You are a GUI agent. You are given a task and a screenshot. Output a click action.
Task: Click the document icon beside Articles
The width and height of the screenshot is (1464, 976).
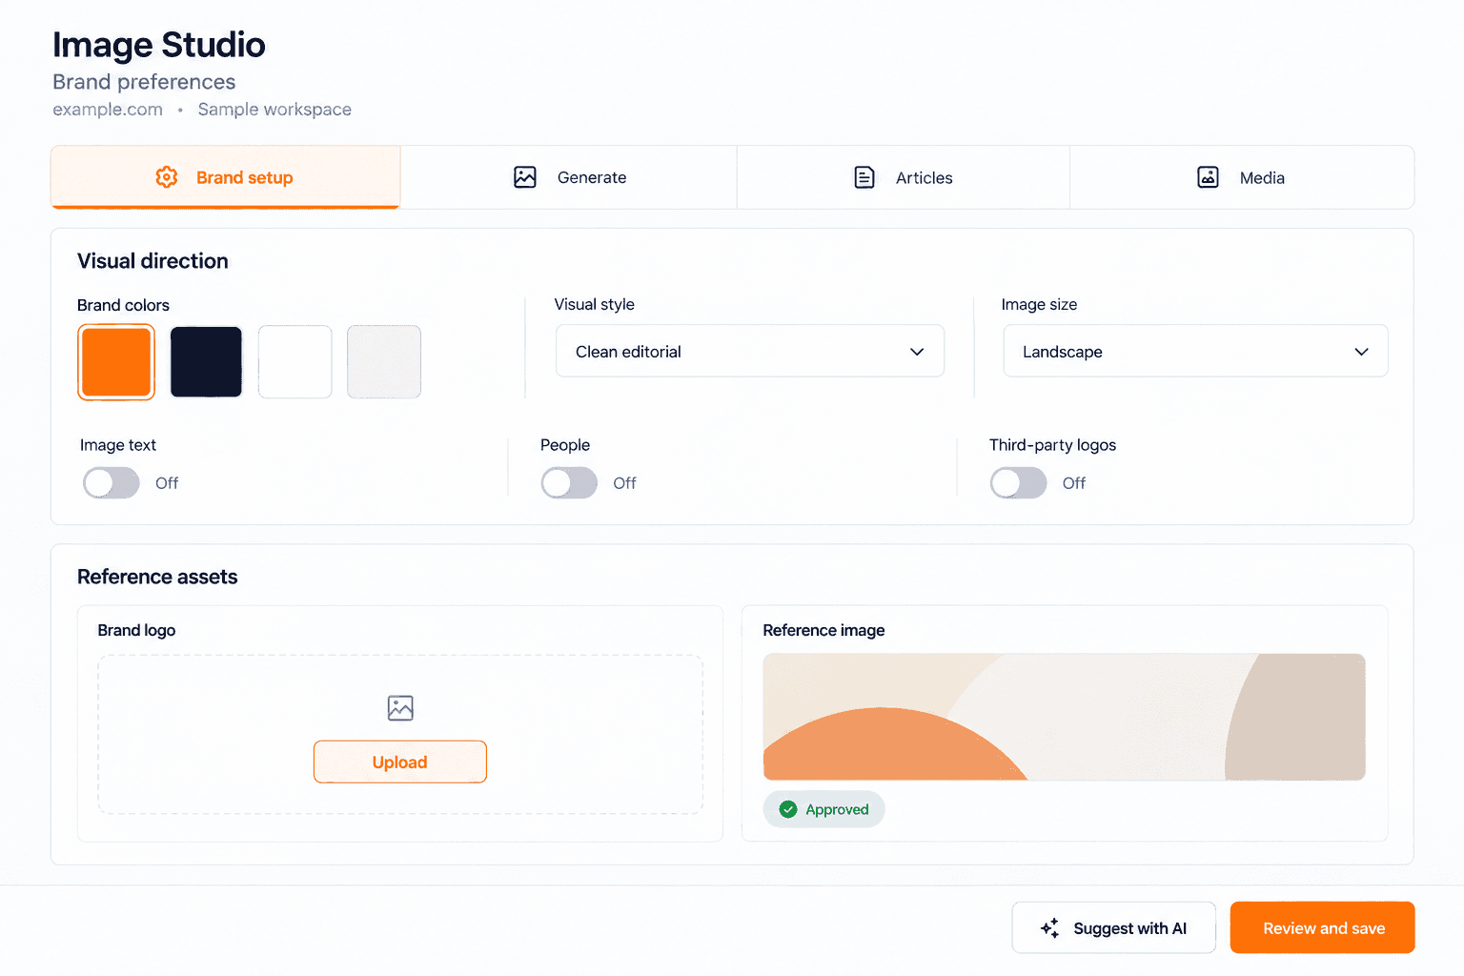(x=864, y=177)
